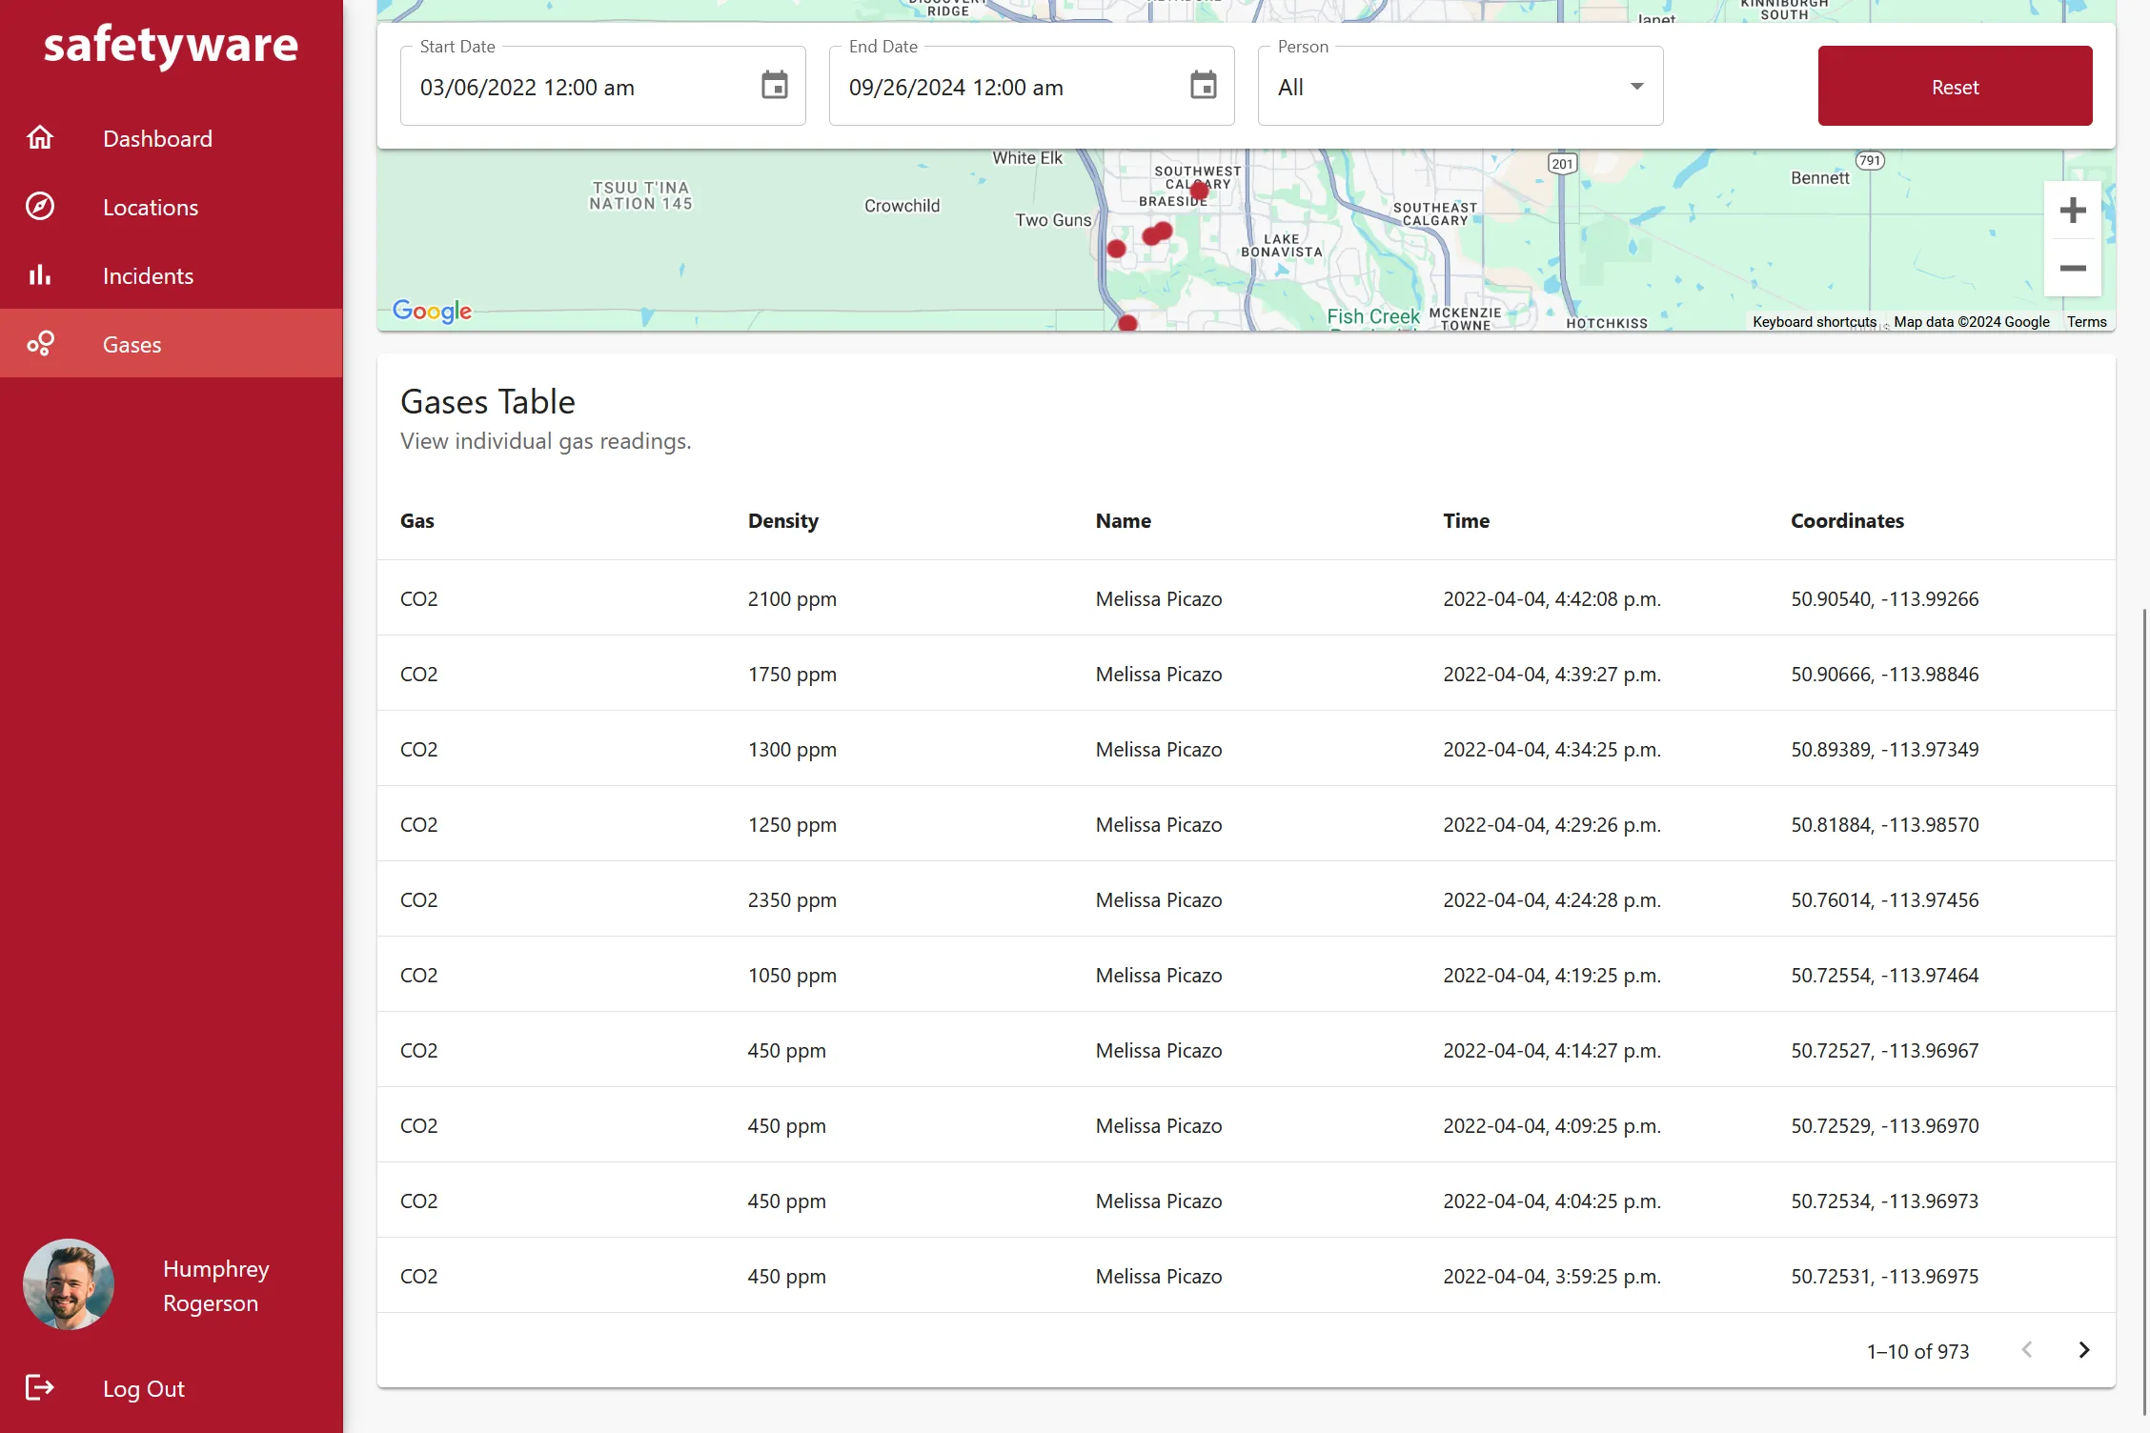Click Melissa Picazo in the 4:34:25 row
The image size is (2150, 1433).
pos(1159,750)
